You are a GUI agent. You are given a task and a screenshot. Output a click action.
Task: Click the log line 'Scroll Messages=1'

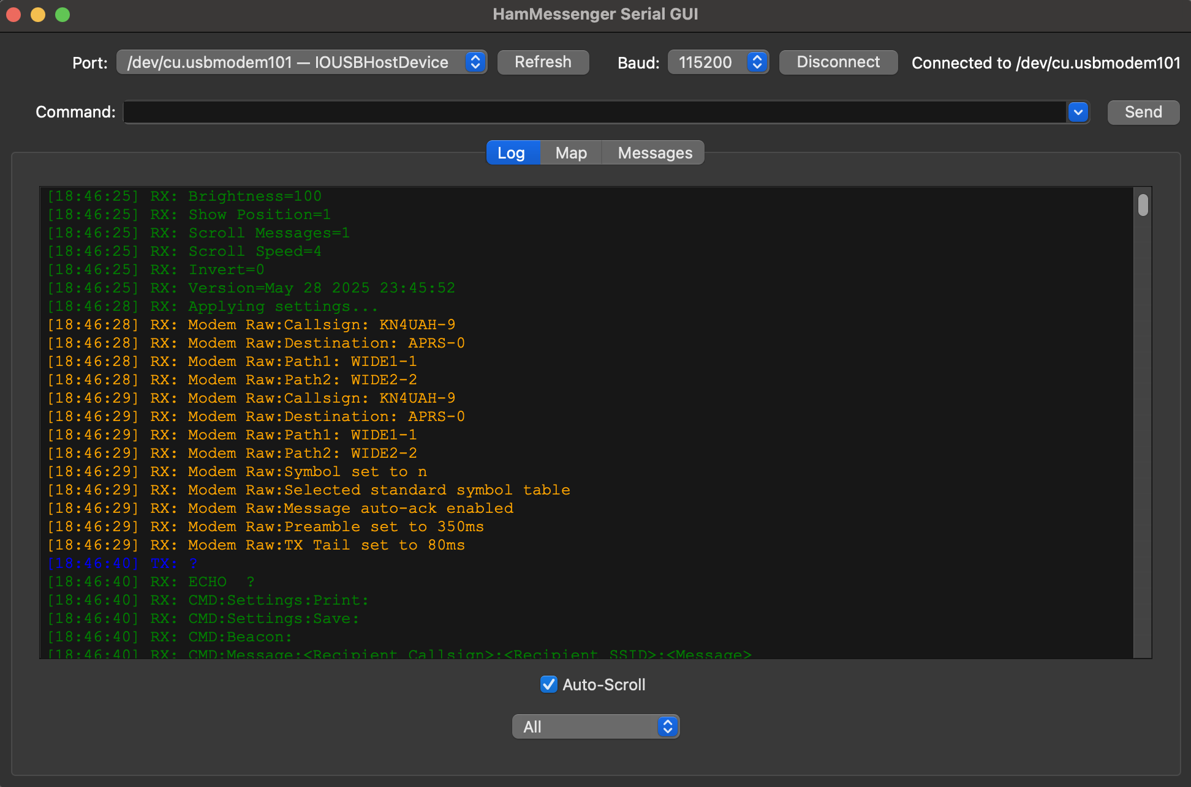198,233
